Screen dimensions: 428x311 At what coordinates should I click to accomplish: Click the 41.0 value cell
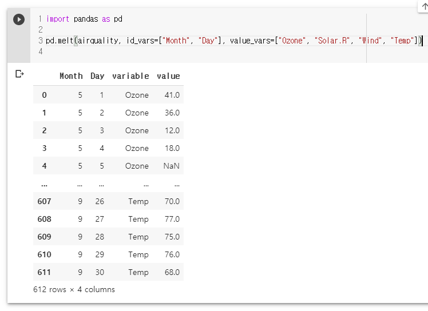[172, 95]
